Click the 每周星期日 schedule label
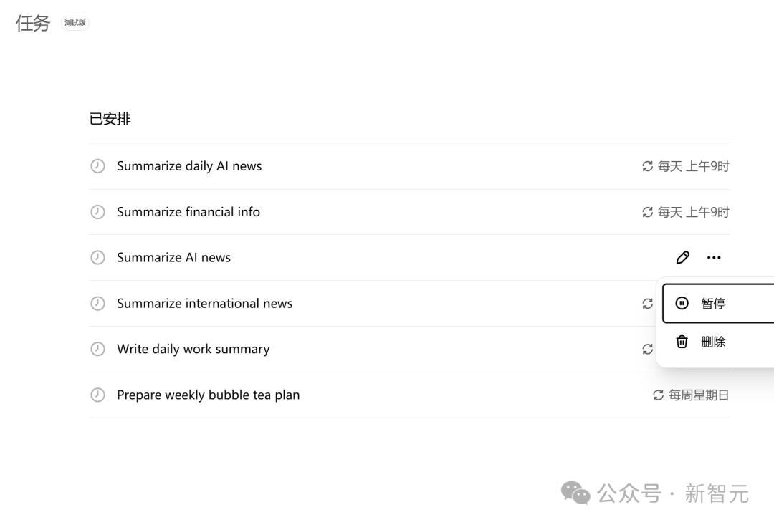 pos(699,395)
